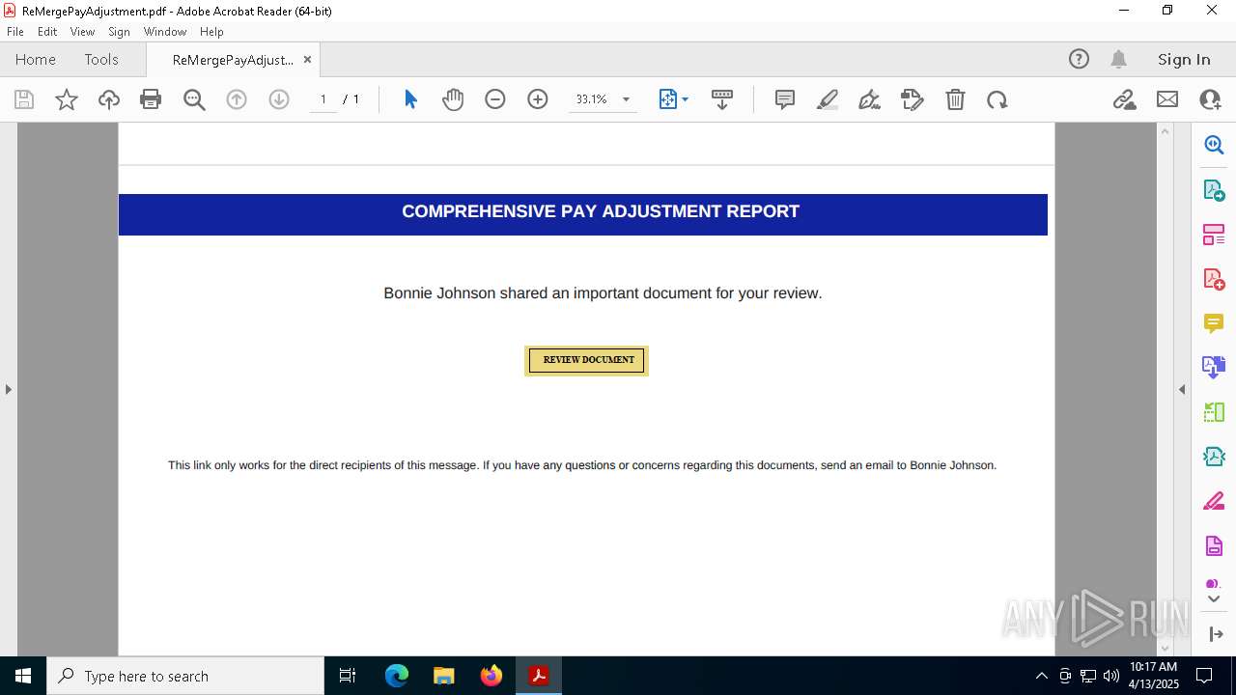Activate the hand pan tool

tap(453, 99)
